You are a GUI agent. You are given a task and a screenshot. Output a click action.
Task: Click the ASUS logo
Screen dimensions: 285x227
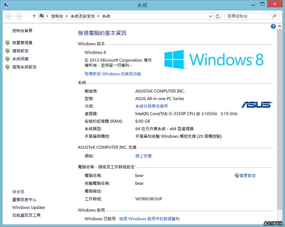256,105
